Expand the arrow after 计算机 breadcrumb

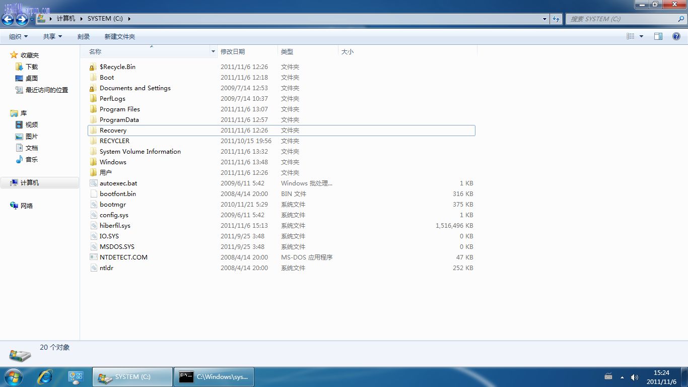point(81,19)
